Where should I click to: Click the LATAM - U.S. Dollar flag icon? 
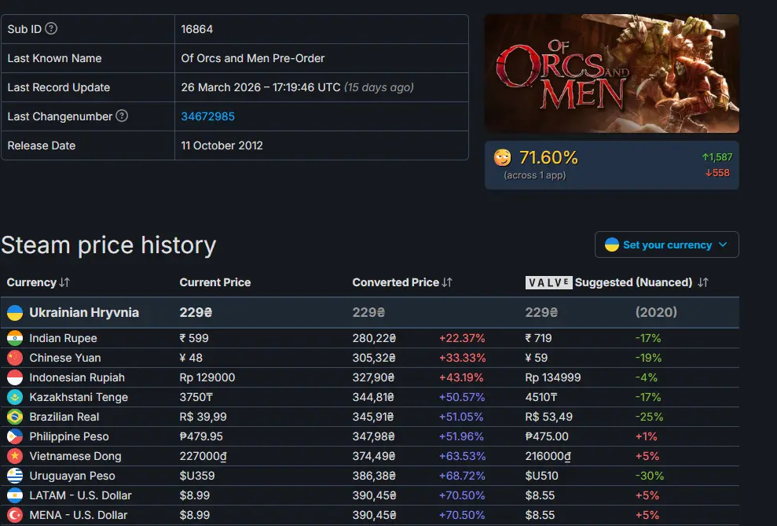pos(15,496)
